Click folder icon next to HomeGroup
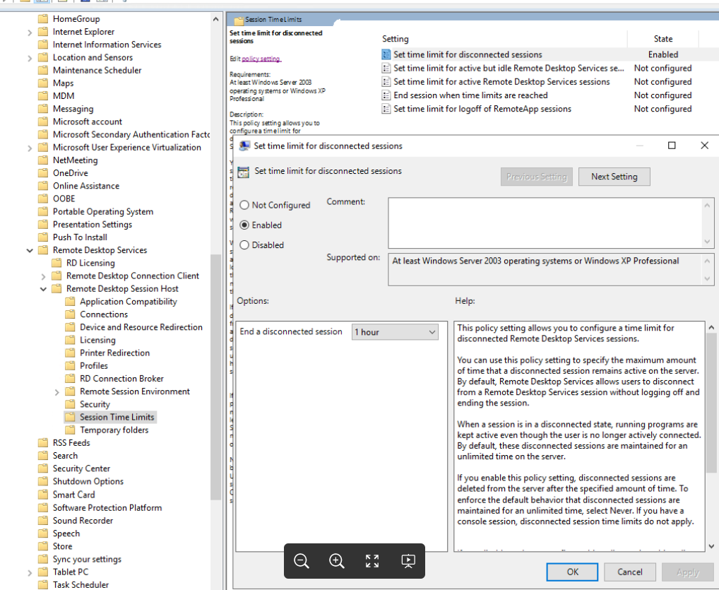 pyautogui.click(x=43, y=19)
